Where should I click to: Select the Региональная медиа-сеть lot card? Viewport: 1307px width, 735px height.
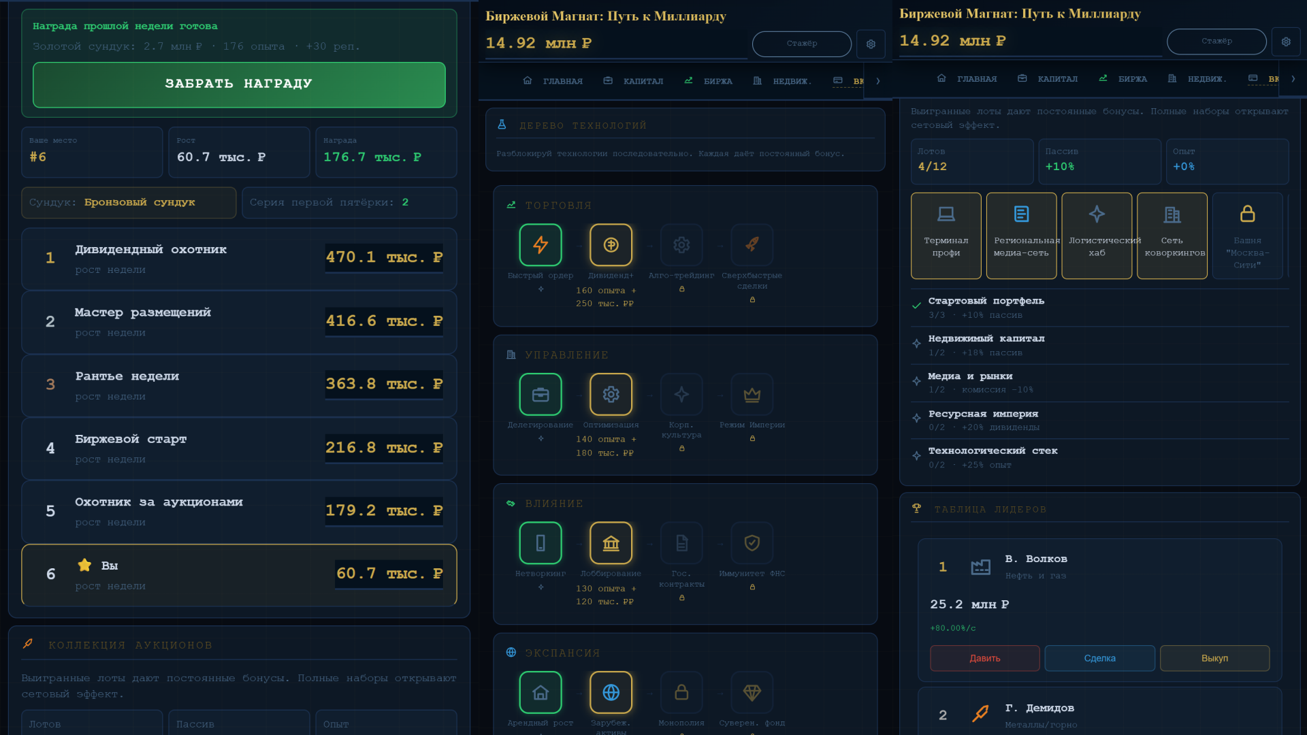(1021, 235)
